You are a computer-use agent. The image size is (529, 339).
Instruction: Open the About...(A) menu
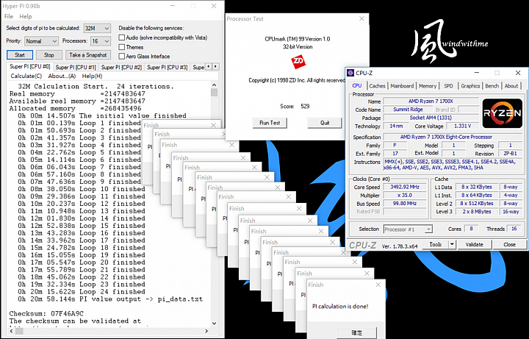[62, 76]
